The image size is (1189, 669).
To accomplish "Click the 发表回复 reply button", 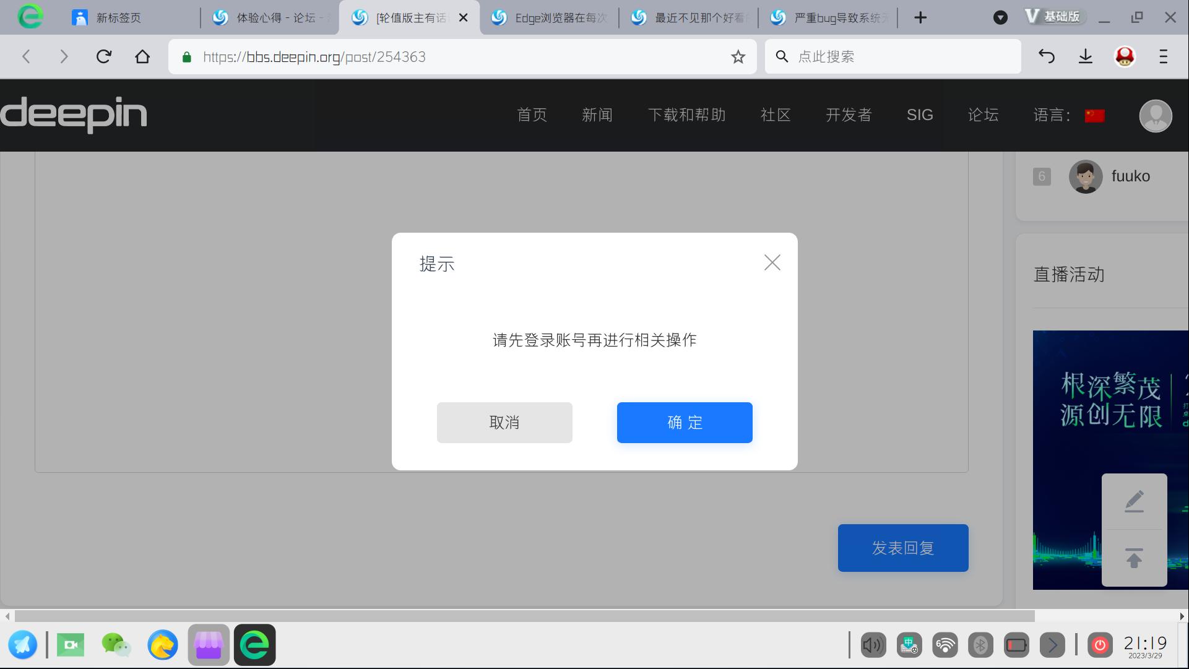I will coord(902,548).
